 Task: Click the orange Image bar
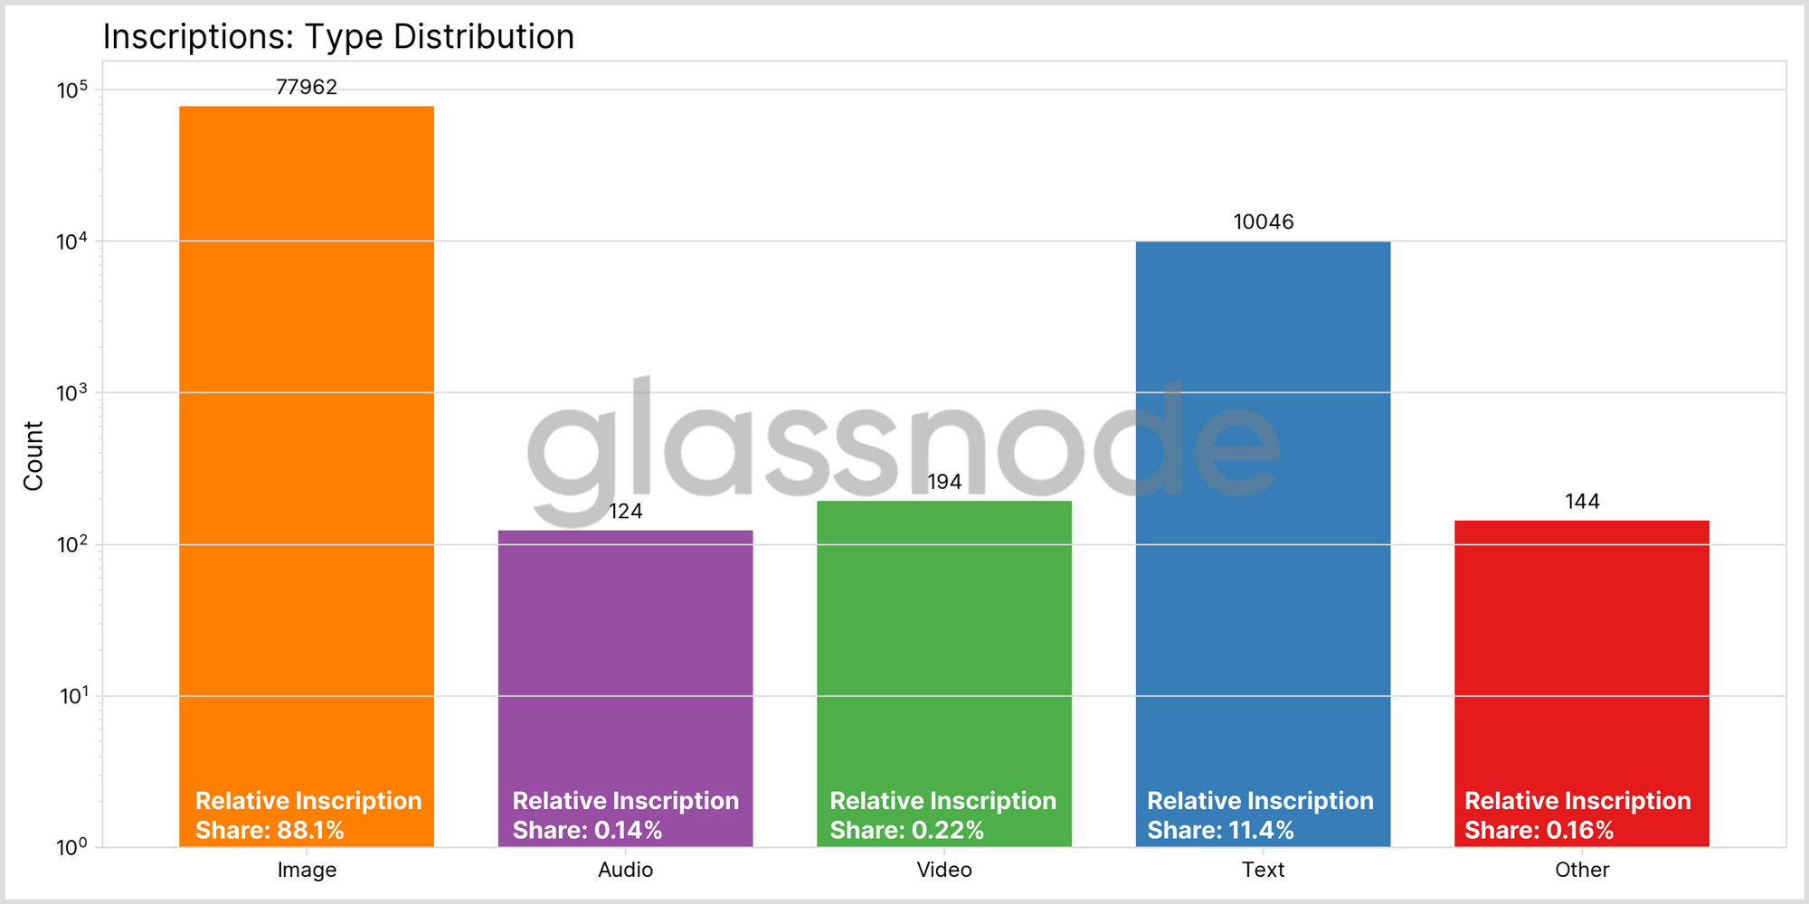coord(307,476)
